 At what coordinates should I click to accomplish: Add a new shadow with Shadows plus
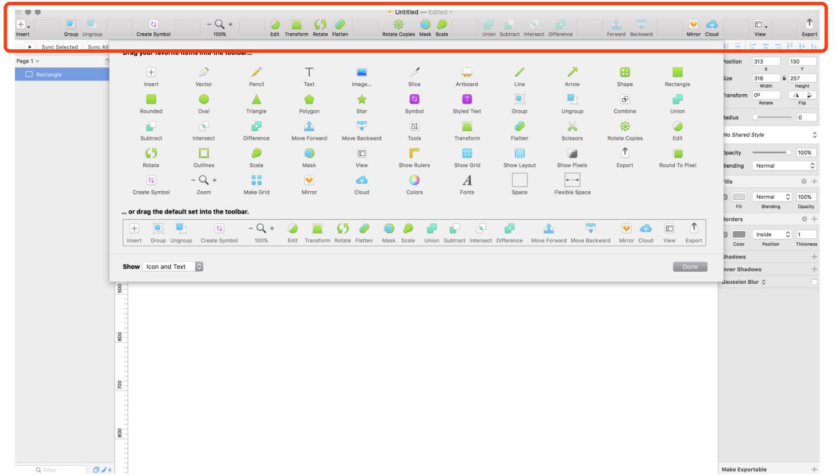[814, 257]
